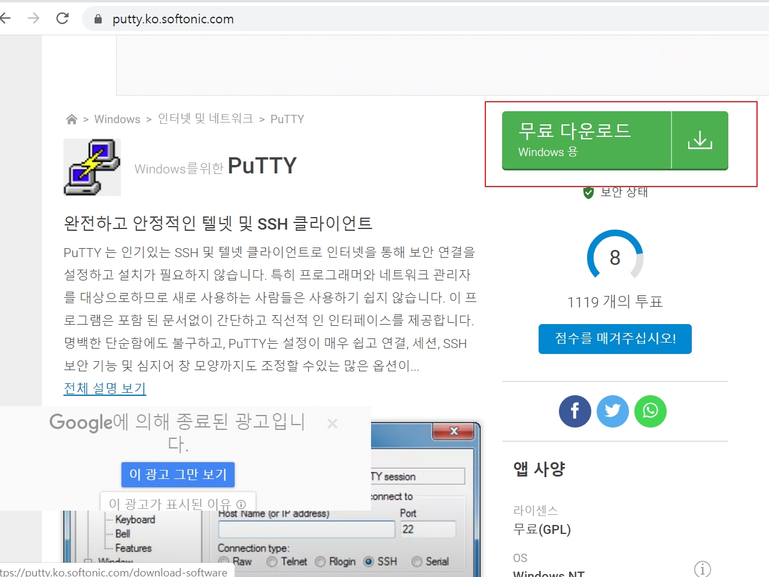Share on Twitter icon
Image resolution: width=769 pixels, height=577 pixels.
coord(613,411)
